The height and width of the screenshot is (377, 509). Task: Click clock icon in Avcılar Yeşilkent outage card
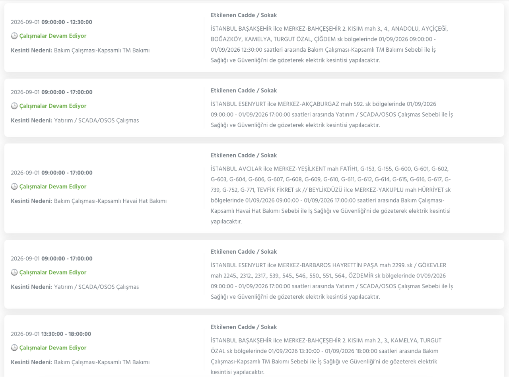click(x=14, y=187)
